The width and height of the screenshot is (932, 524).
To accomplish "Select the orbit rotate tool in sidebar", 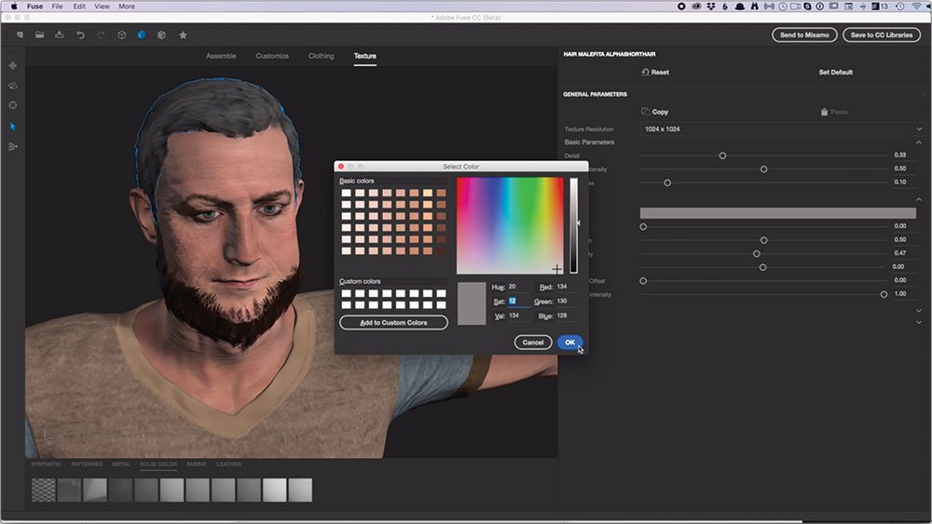I will pos(12,86).
